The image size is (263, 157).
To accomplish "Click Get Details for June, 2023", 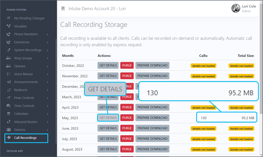I will (x=108, y=128).
